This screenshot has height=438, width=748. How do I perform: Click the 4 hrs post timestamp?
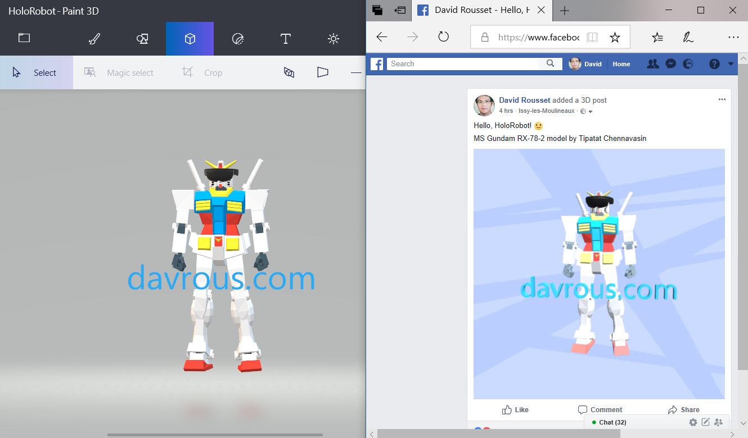[506, 111]
